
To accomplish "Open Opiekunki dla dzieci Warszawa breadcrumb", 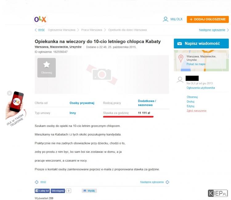I will (x=128, y=30).
